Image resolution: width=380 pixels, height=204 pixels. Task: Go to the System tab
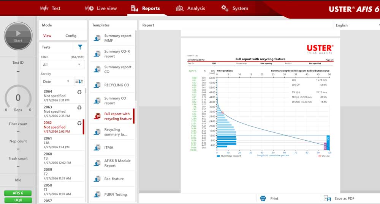(x=234, y=8)
